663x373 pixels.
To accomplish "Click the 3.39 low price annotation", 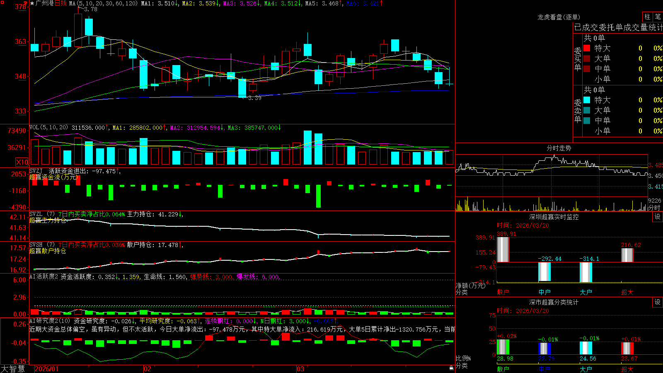I will click(x=254, y=98).
